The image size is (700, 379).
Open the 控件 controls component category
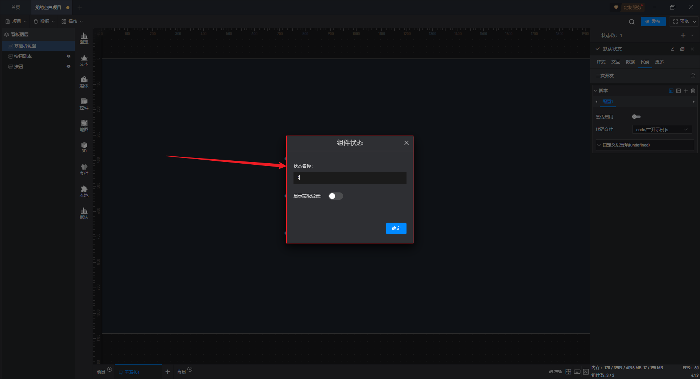[84, 104]
